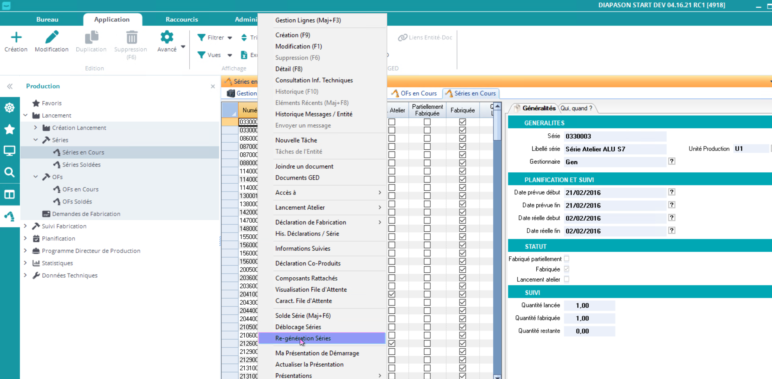
Task: Open the favorites star in left sidebar
Action: coord(9,130)
